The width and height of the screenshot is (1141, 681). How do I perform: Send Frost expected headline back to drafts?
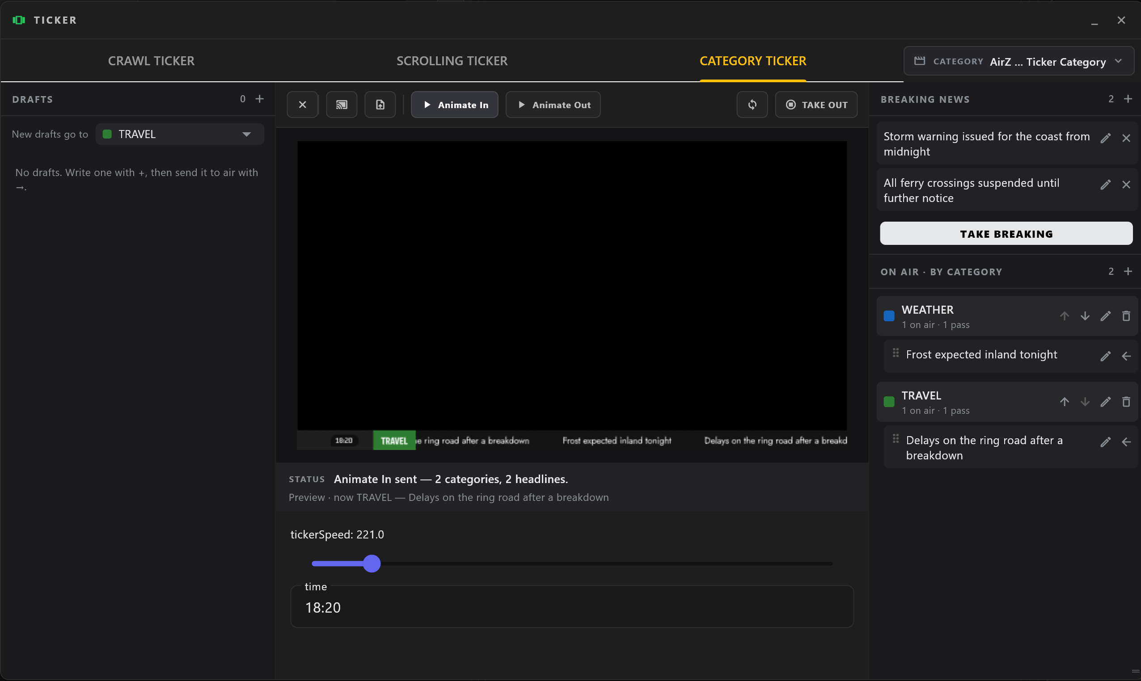1126,356
